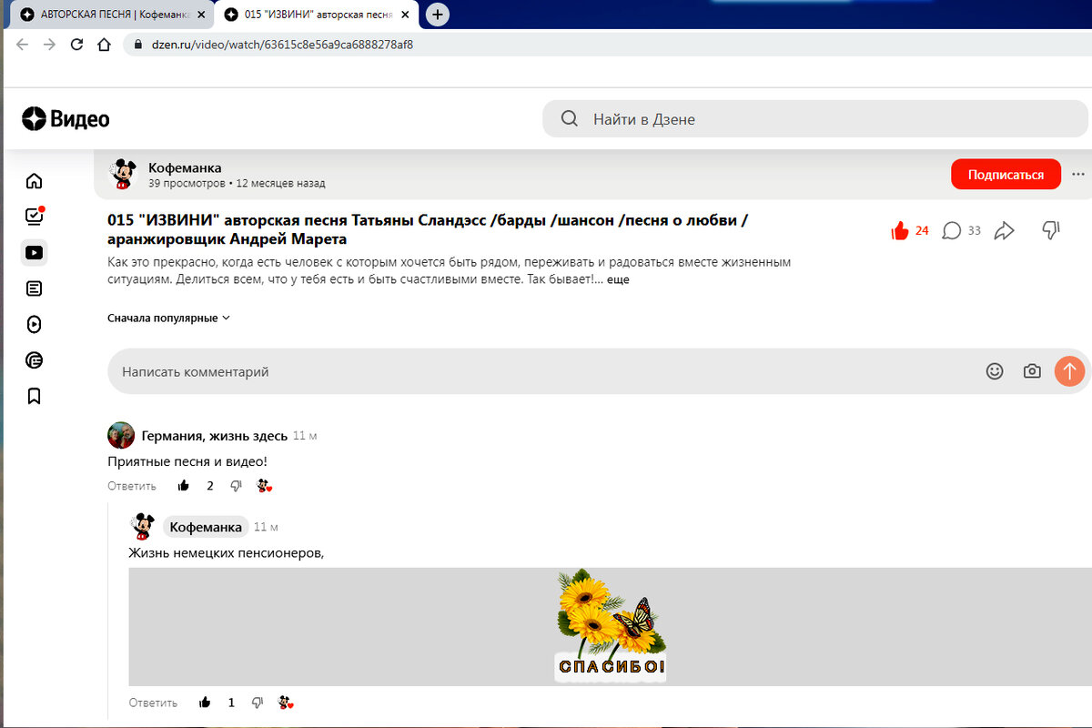Open the Subscriptions icon with red notification dot
The width and height of the screenshot is (1092, 728).
coord(34,217)
